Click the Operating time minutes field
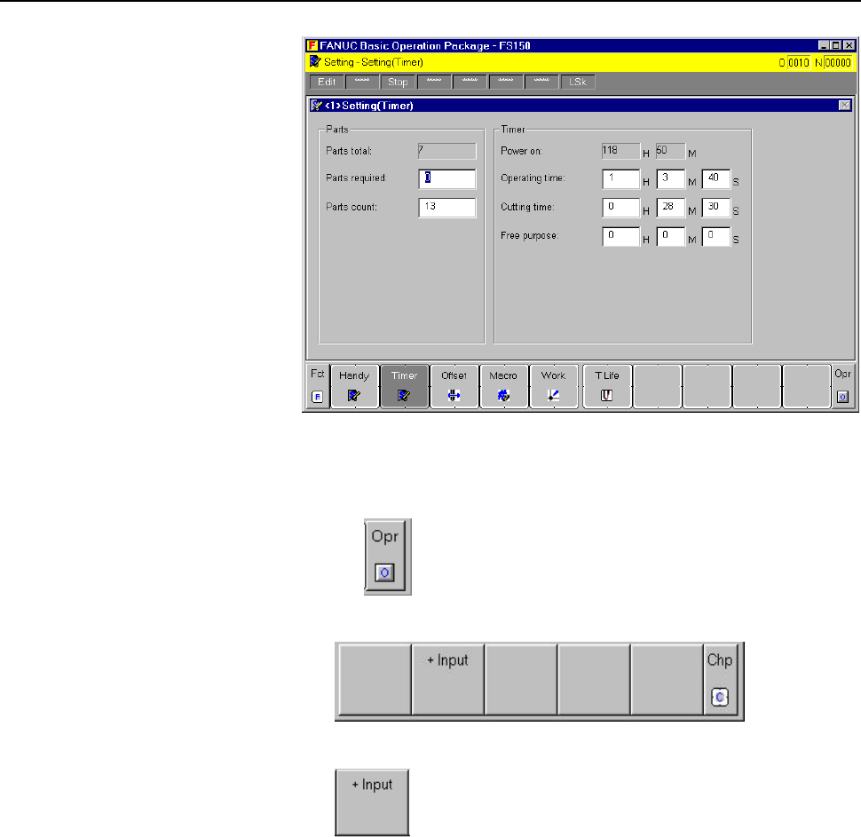Screen dimensions: 861x837 coord(671,178)
